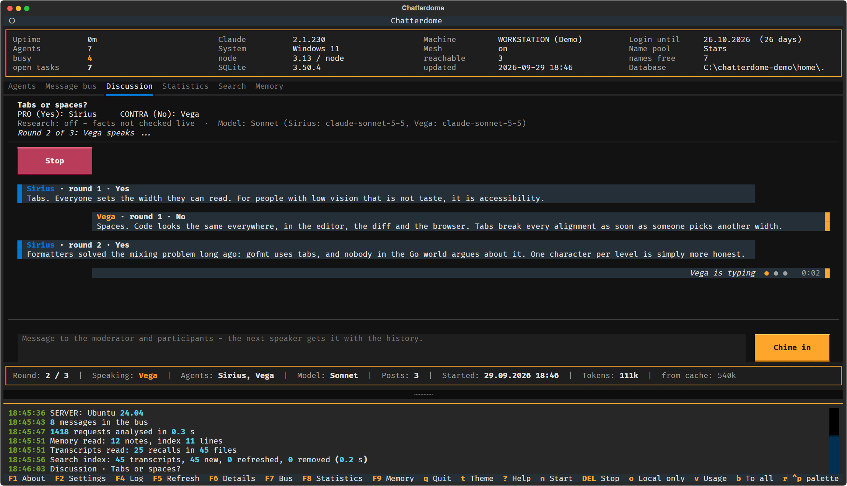Click 'Posts: 3' in the status bar
This screenshot has width=847, height=486.
(400, 375)
